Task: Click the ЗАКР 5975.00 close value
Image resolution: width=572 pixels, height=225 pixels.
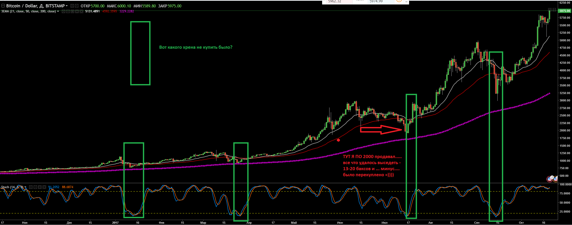Action: click(x=170, y=6)
